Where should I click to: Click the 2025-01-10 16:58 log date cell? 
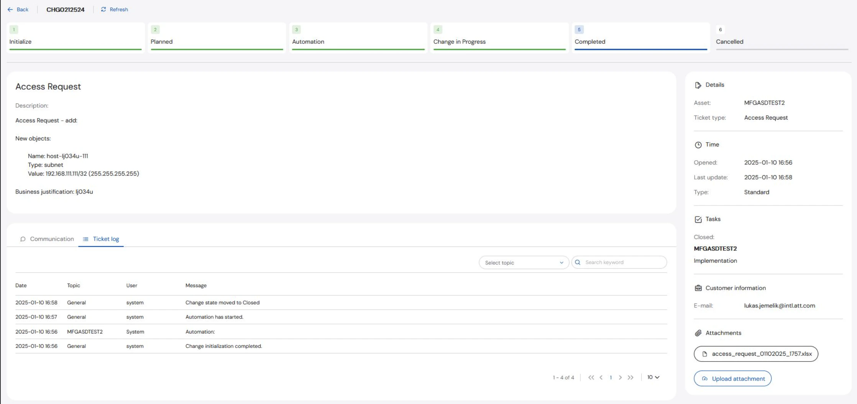[x=36, y=303]
